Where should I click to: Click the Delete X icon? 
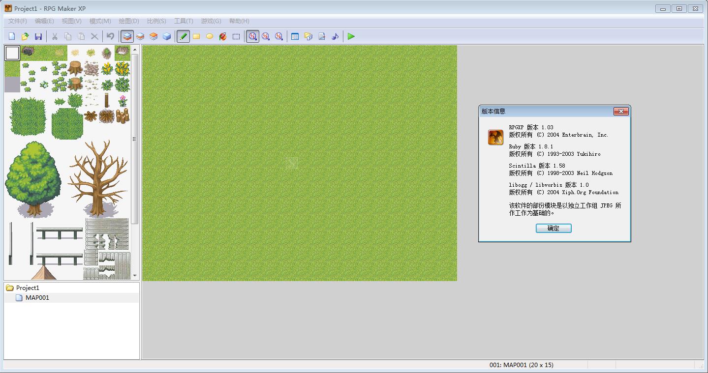coord(94,36)
